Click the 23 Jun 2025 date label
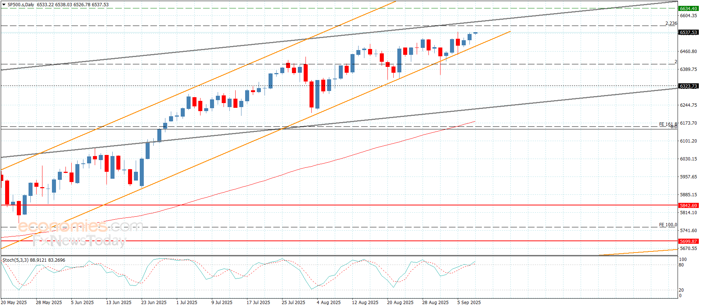701x307 pixels. (x=154, y=302)
